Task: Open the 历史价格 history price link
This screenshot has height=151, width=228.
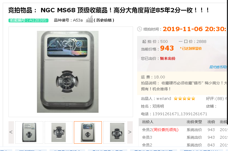Action: [x=104, y=20]
